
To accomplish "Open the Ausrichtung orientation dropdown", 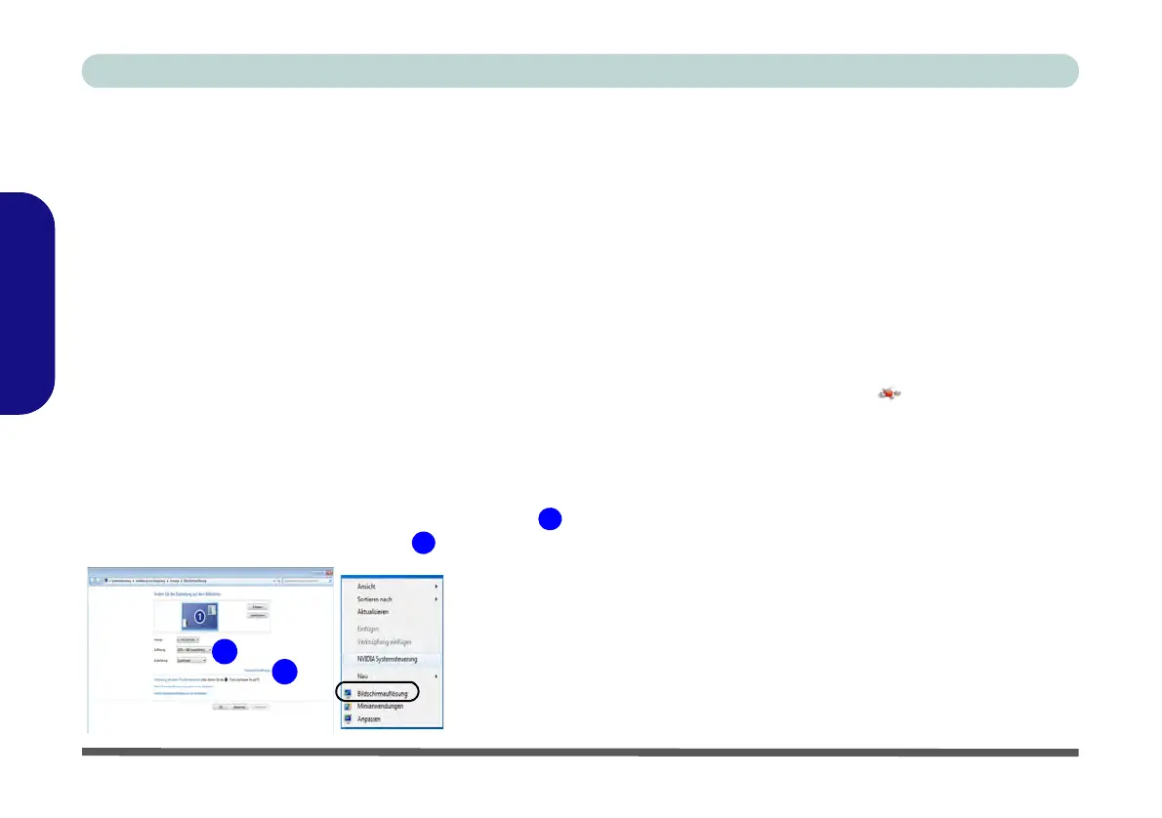I will click(191, 660).
